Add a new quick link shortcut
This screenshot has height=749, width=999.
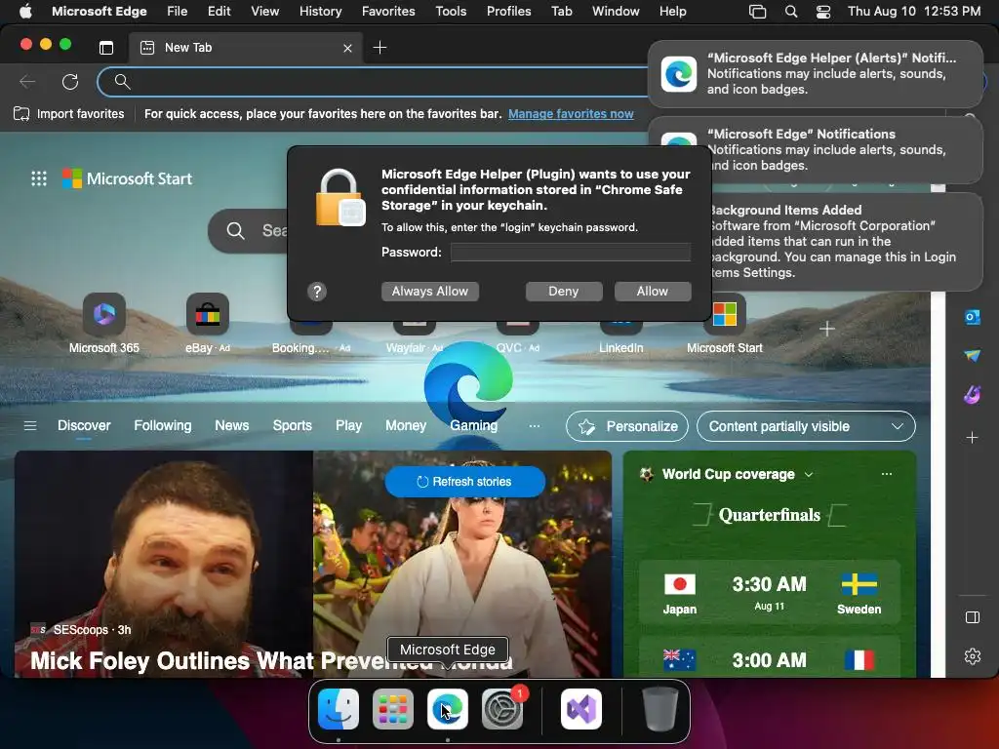coord(827,329)
